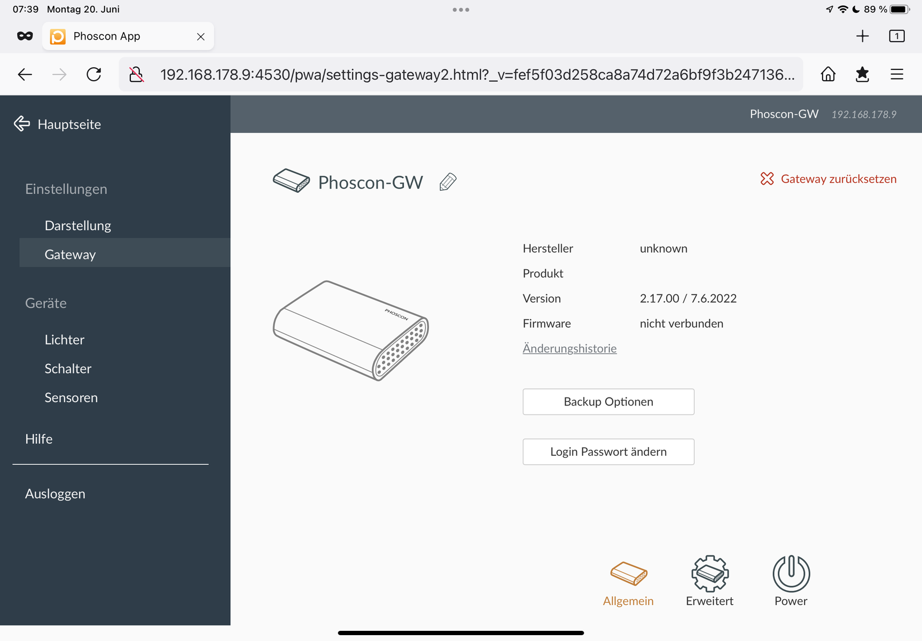Go back via Hauptseite arrow icon
The image size is (922, 641).
[22, 124]
